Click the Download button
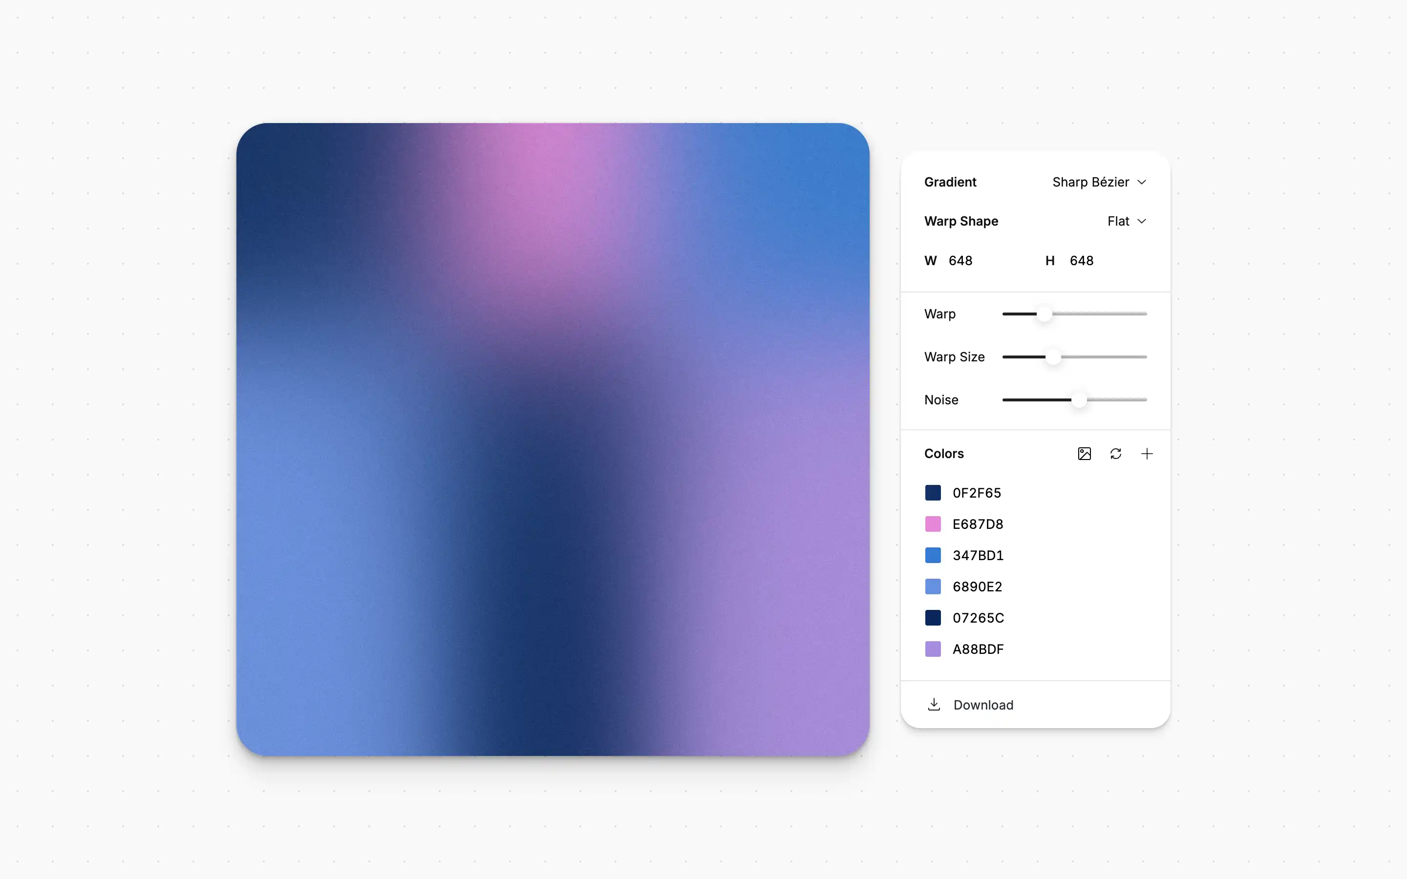 (x=1035, y=705)
